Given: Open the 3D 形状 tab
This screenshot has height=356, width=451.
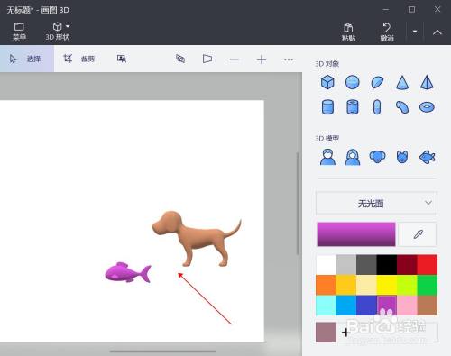Looking at the screenshot, I should 57,32.
